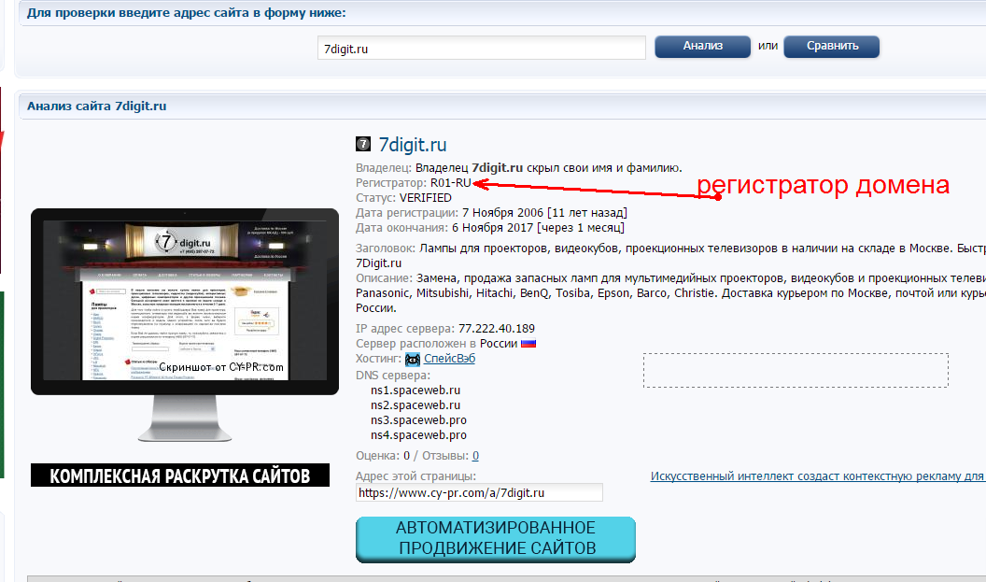Image resolution: width=986 pixels, height=582 pixels.
Task: Click the dashed empty ad placeholder box
Action: click(x=796, y=370)
